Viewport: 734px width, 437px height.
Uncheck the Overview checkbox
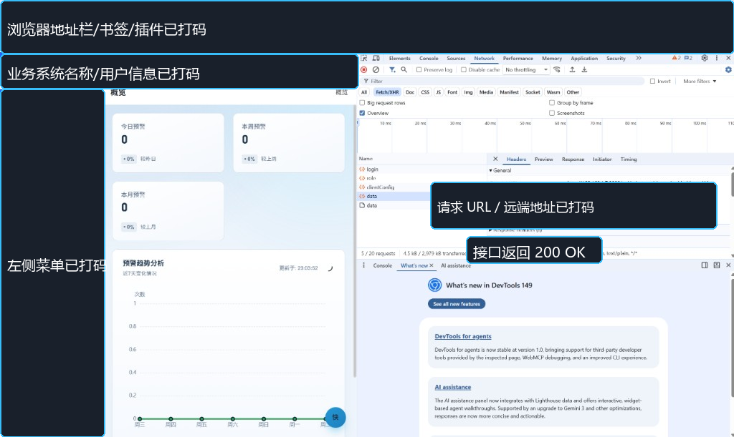tap(362, 113)
